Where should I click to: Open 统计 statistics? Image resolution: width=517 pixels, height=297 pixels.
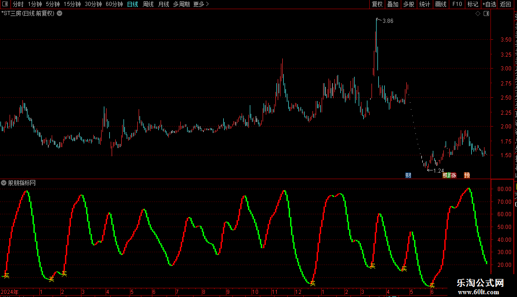coord(425,4)
